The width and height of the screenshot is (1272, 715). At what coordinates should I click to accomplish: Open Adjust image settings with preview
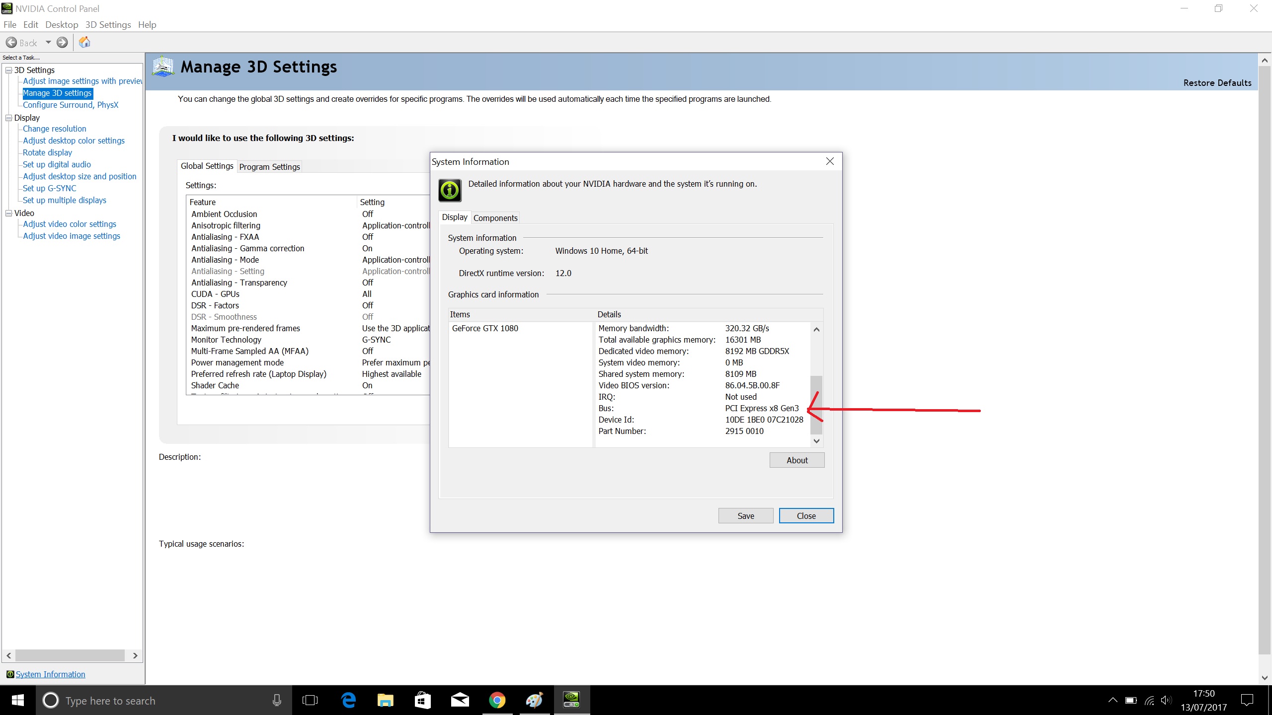tap(82, 81)
